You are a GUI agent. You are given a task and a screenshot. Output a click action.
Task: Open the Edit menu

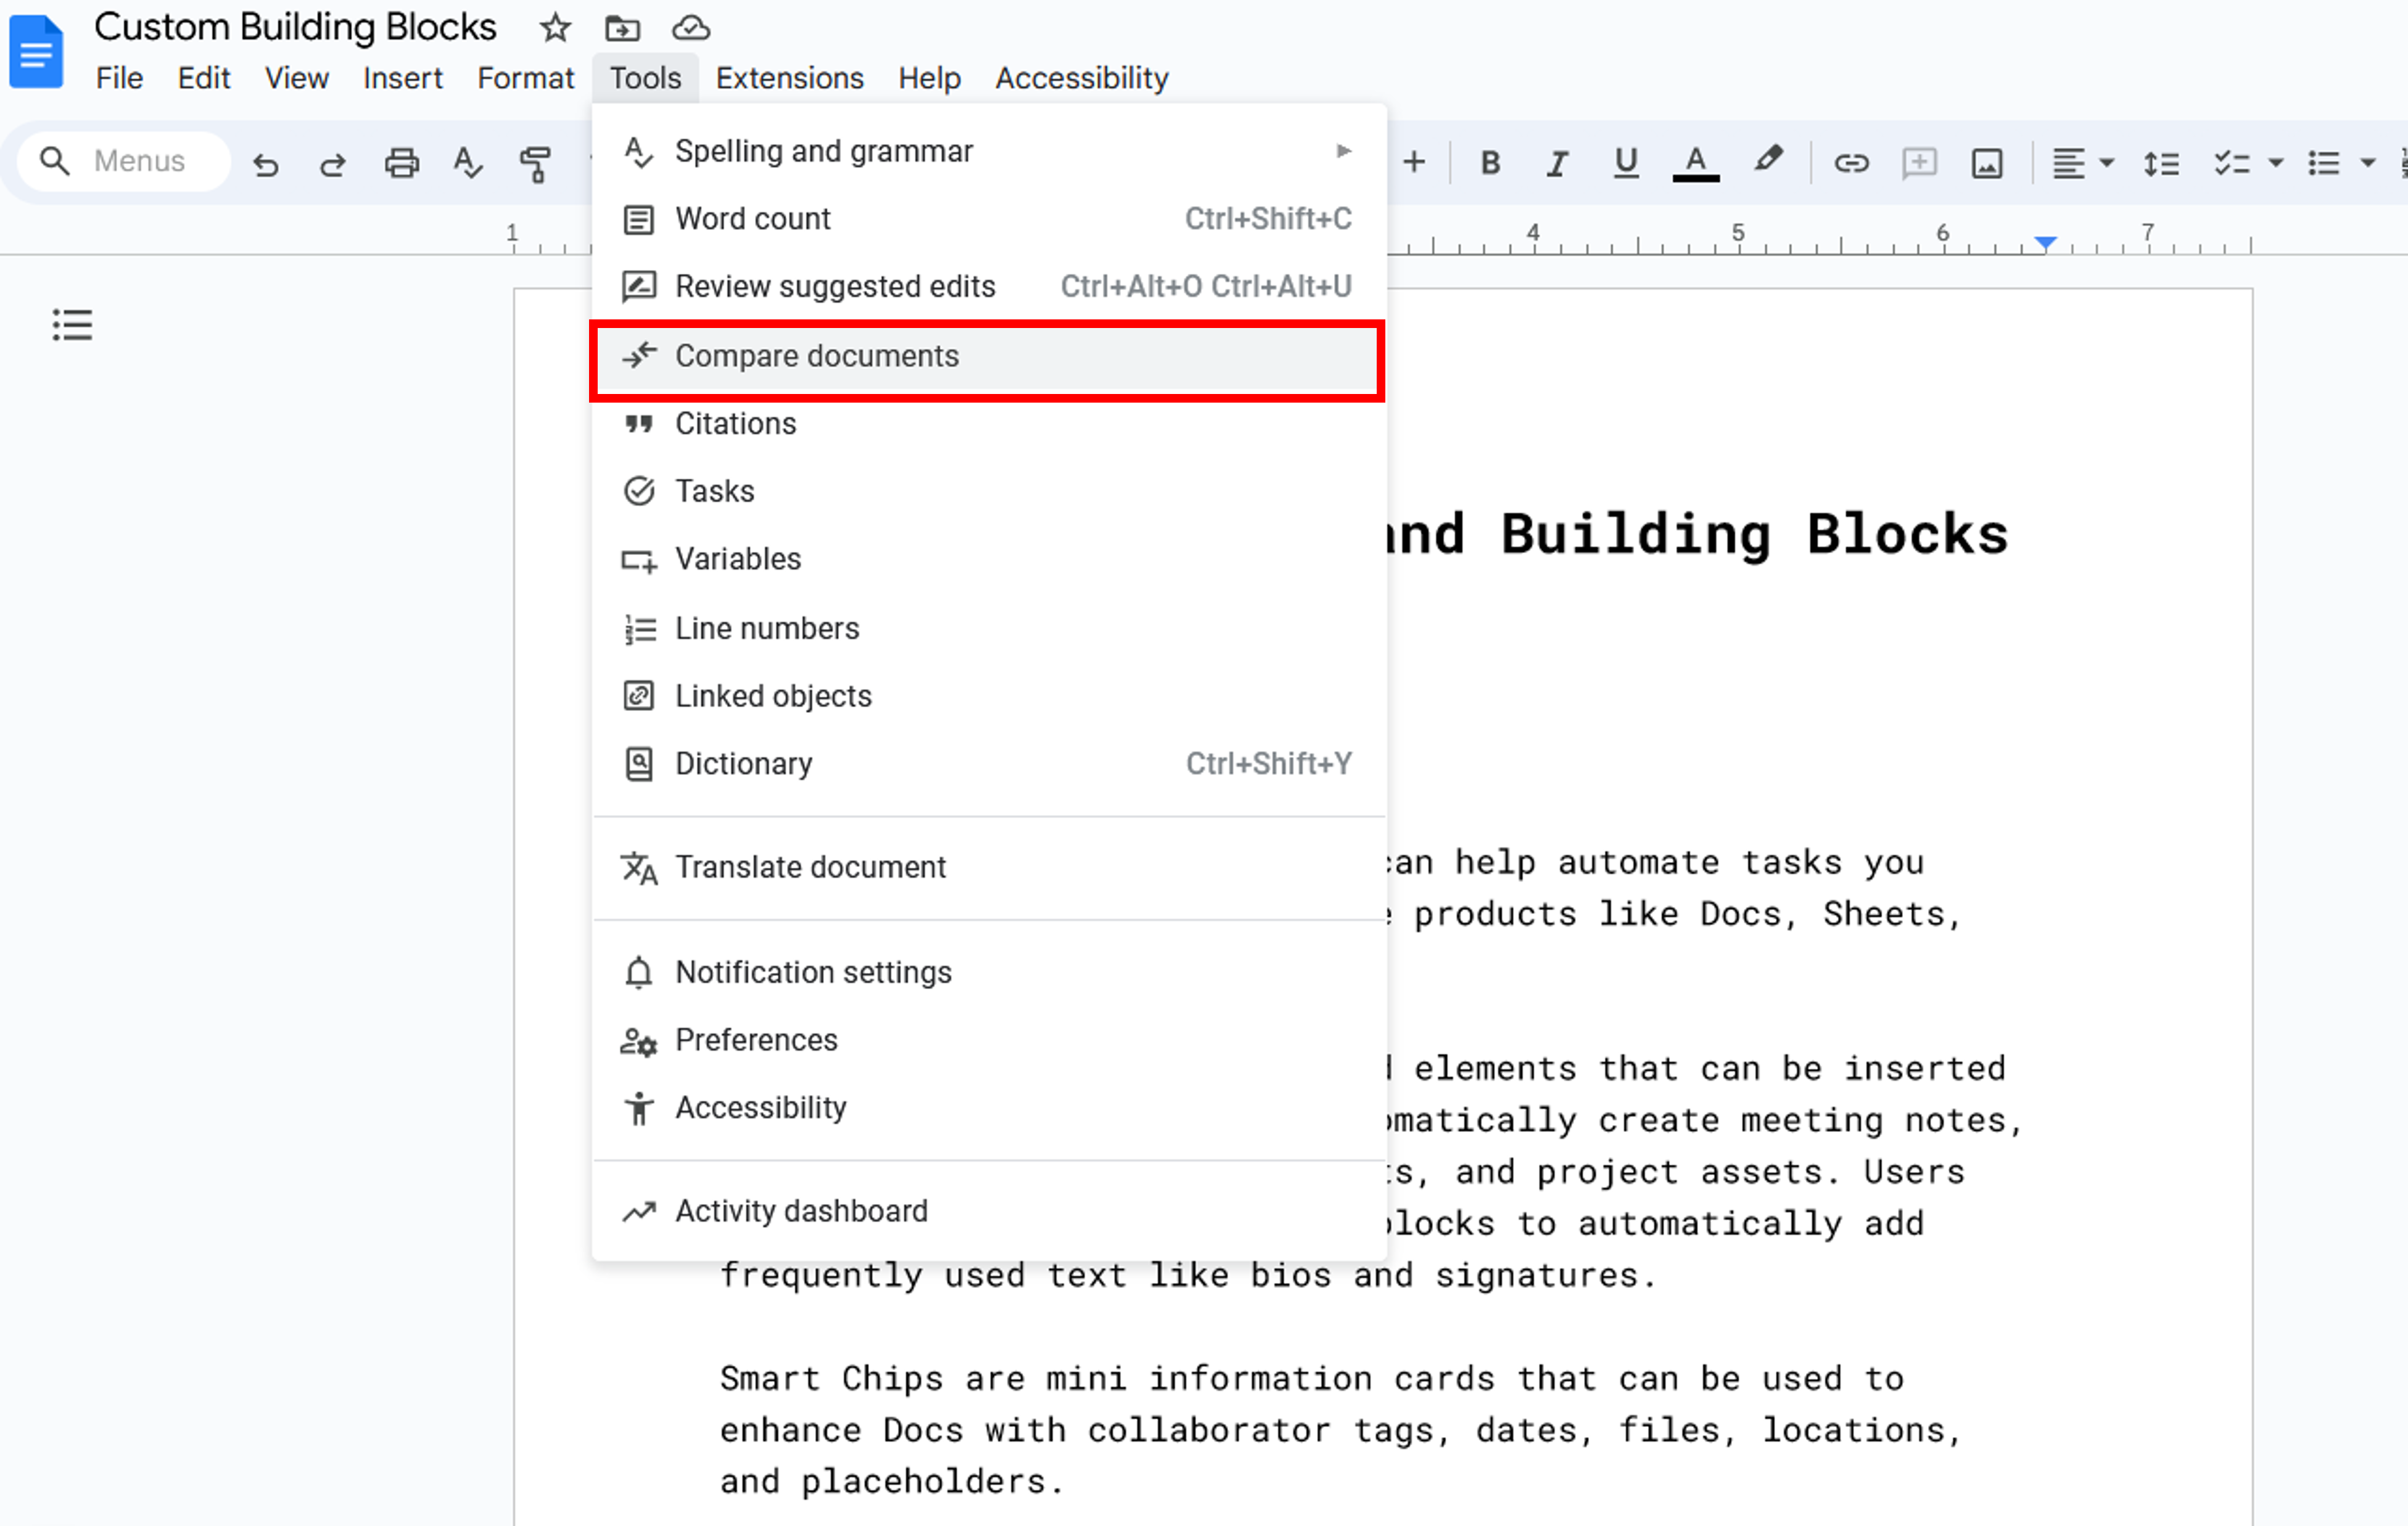point(204,78)
